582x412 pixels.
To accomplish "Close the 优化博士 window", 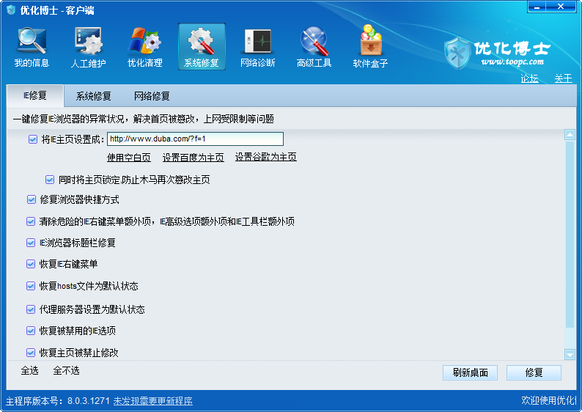I will (561, 7).
